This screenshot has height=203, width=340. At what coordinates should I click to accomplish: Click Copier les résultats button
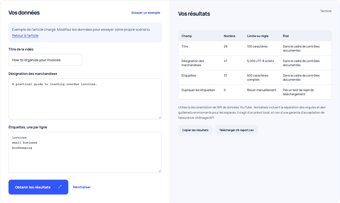click(195, 130)
